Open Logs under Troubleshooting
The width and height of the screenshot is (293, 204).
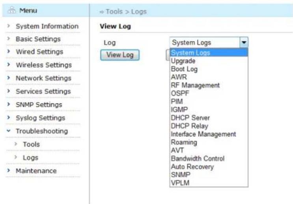30,157
